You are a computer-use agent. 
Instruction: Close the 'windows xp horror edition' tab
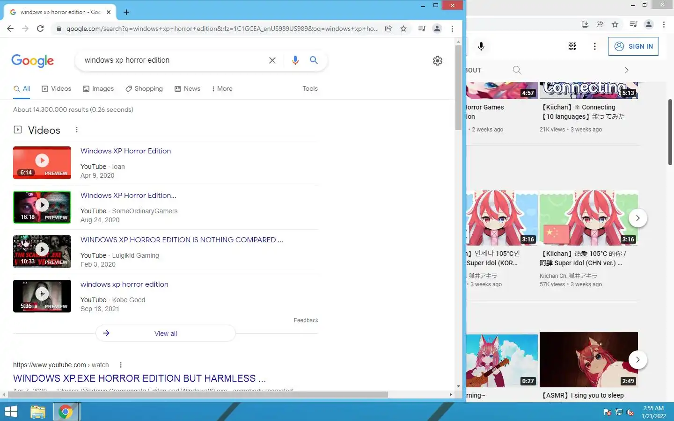[x=109, y=12]
